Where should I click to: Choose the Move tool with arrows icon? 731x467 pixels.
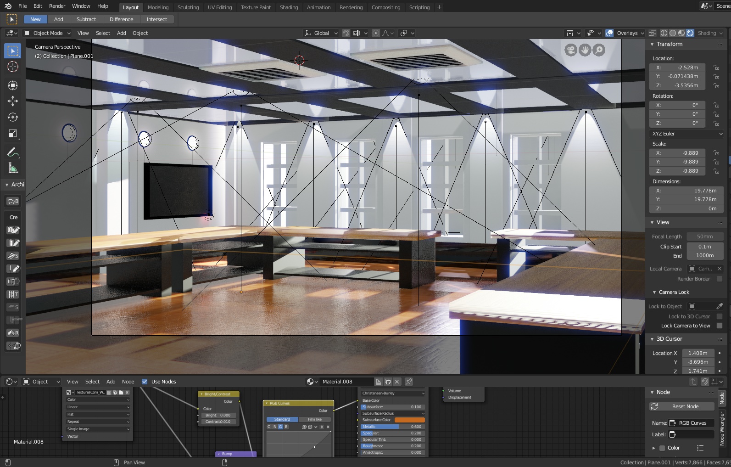(x=13, y=101)
